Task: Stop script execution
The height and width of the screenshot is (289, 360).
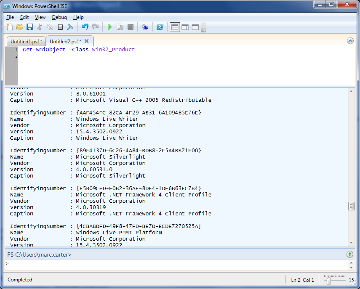Action: pyautogui.click(x=131, y=27)
